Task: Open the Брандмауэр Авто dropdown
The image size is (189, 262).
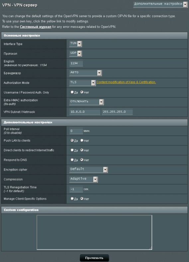Action: (85, 73)
